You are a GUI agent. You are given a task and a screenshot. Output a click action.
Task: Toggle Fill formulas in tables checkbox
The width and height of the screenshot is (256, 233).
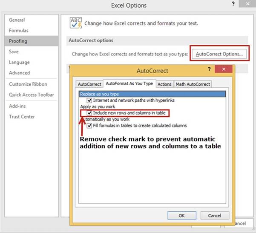(x=89, y=126)
